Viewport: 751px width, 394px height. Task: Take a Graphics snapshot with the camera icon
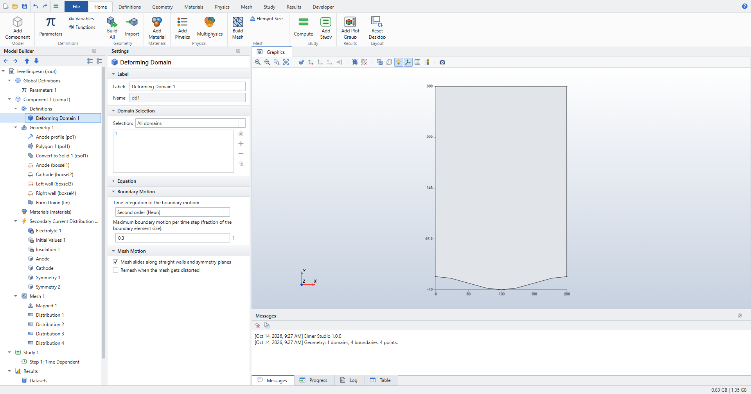(442, 62)
